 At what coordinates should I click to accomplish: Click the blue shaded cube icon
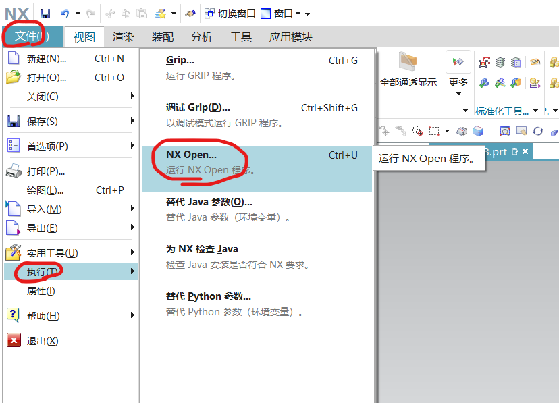coord(478,131)
